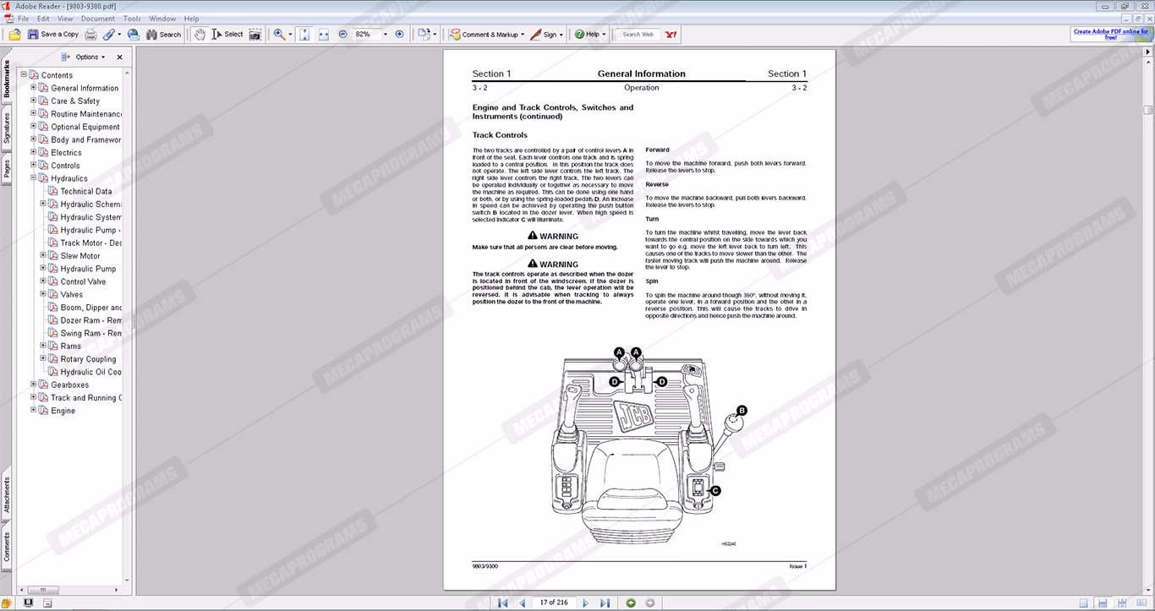This screenshot has width=1155, height=611.
Task: Collapse the Hydraulics bookmark node
Action: click(x=33, y=178)
